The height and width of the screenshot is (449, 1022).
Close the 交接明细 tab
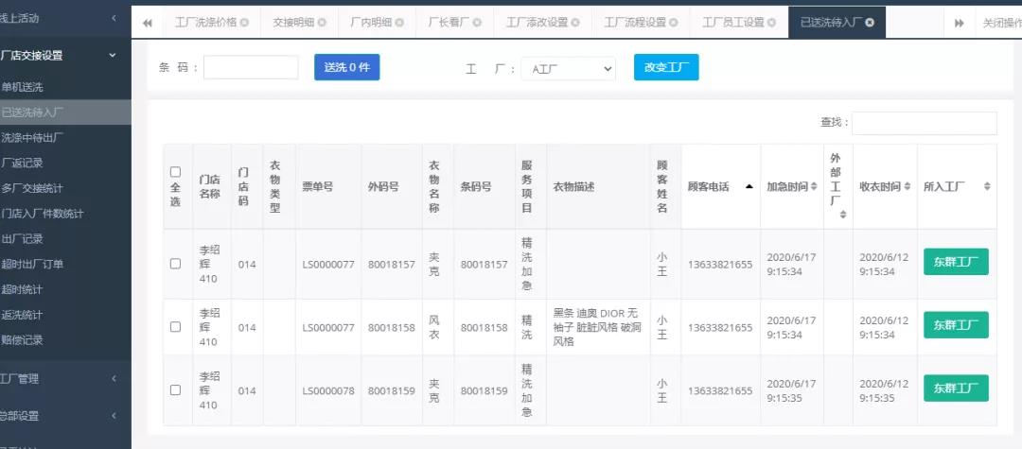click(x=322, y=22)
